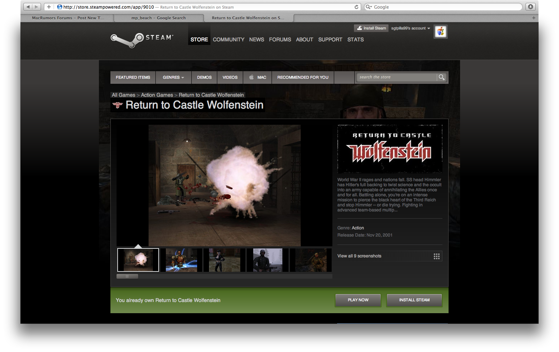The height and width of the screenshot is (352, 559).
Task: Select the fifth screenshot thumbnail
Action: click(311, 260)
